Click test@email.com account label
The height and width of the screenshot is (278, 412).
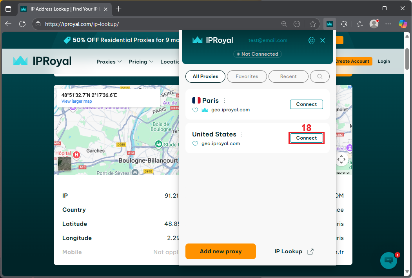pyautogui.click(x=268, y=40)
